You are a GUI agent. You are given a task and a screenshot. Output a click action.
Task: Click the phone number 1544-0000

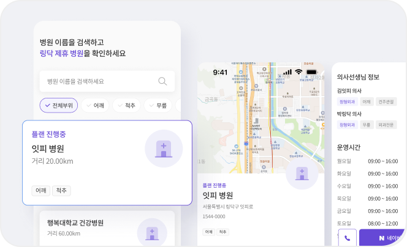[214, 216]
